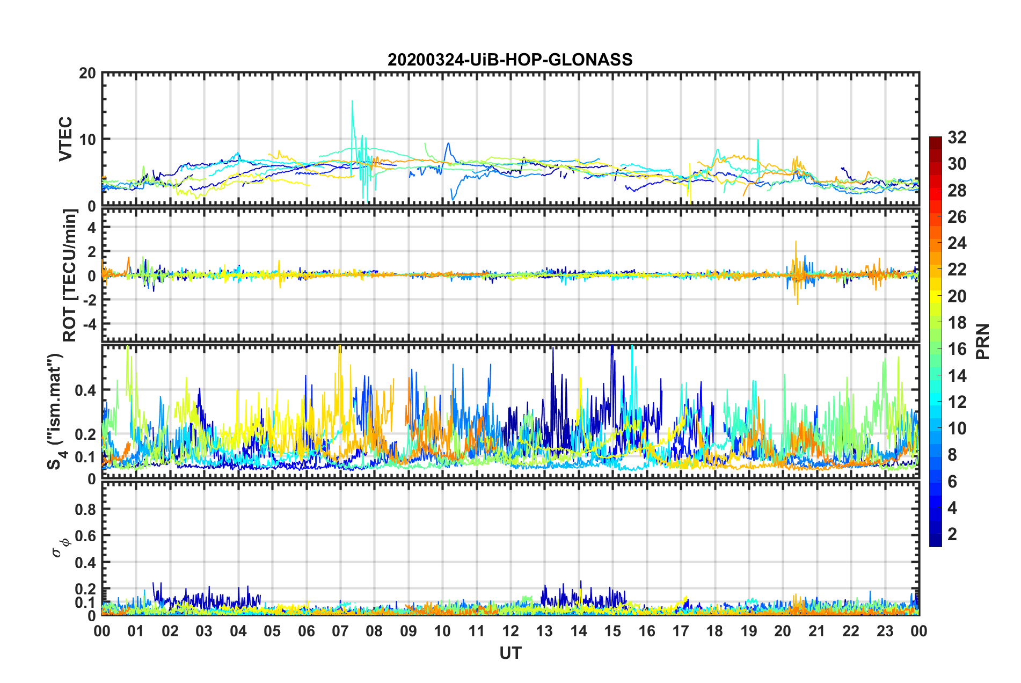The height and width of the screenshot is (683, 1021).
Task: Click inside the S4 scintillation plot panel
Action: pyautogui.click(x=510, y=412)
